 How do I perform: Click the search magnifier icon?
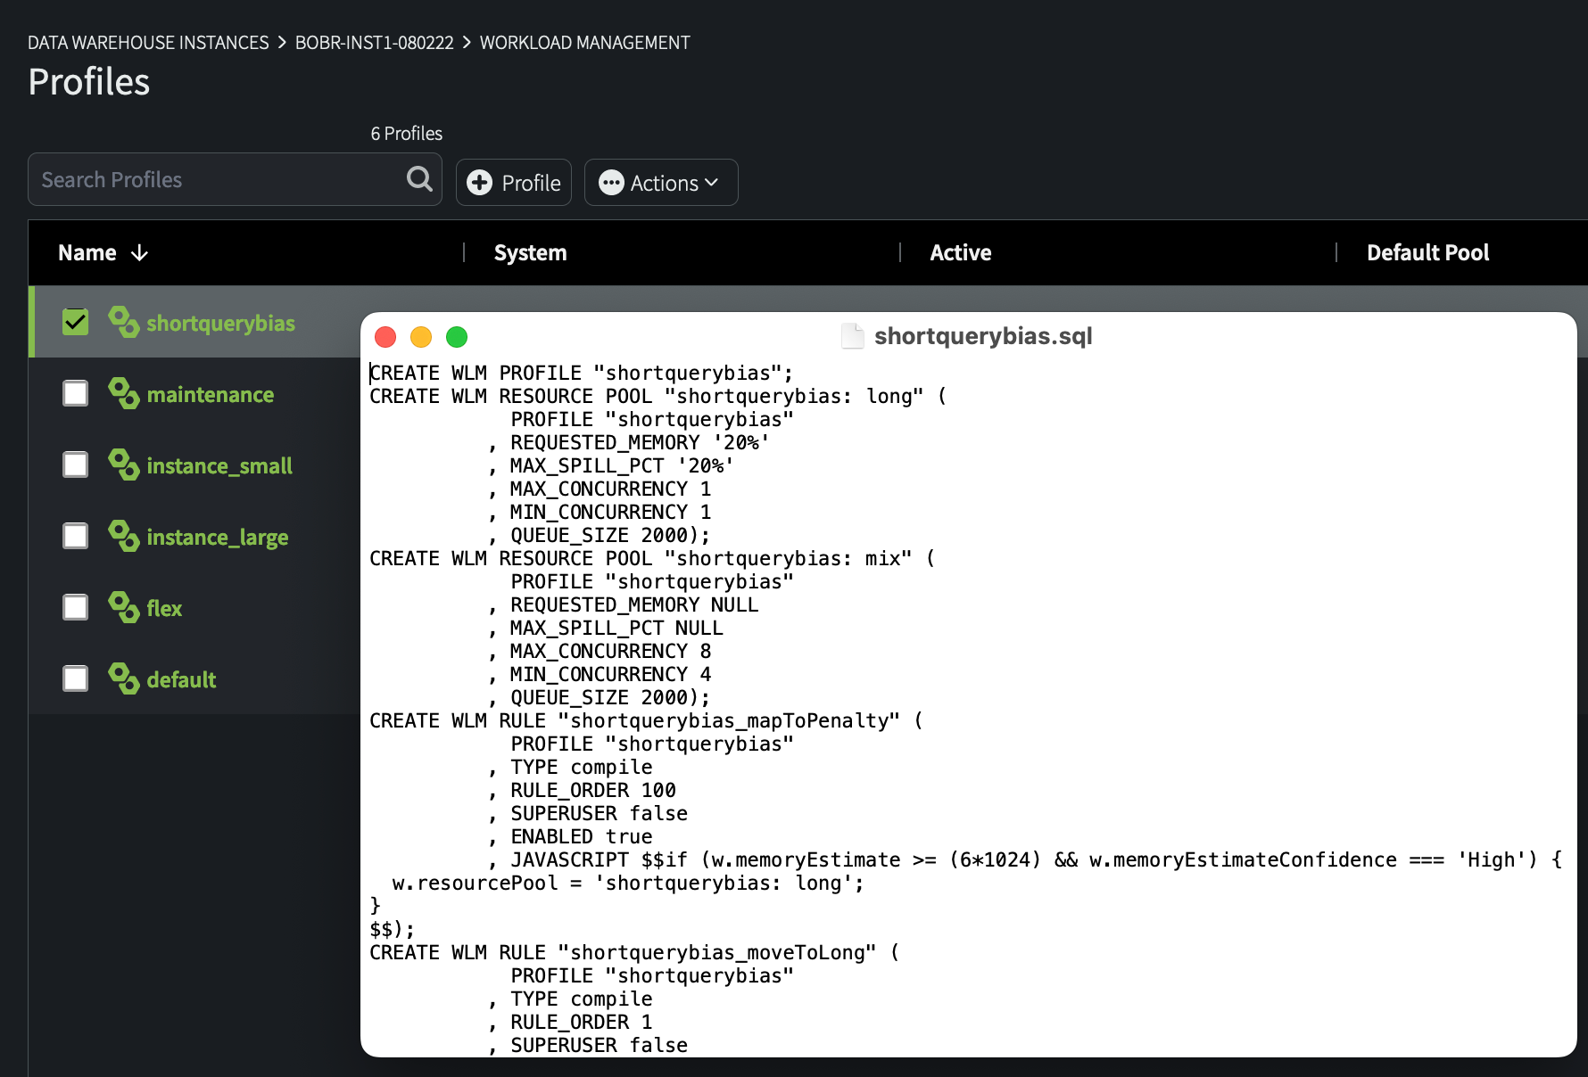click(419, 179)
